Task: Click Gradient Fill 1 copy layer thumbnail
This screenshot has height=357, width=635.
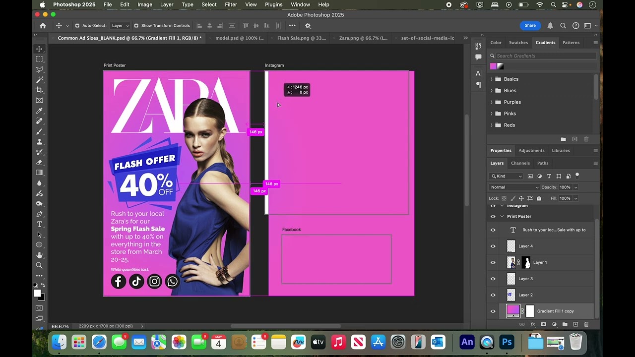Action: [x=513, y=311]
